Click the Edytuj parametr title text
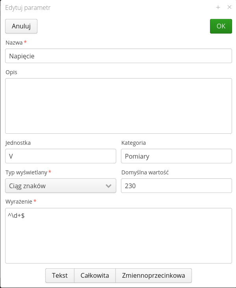 (28, 8)
